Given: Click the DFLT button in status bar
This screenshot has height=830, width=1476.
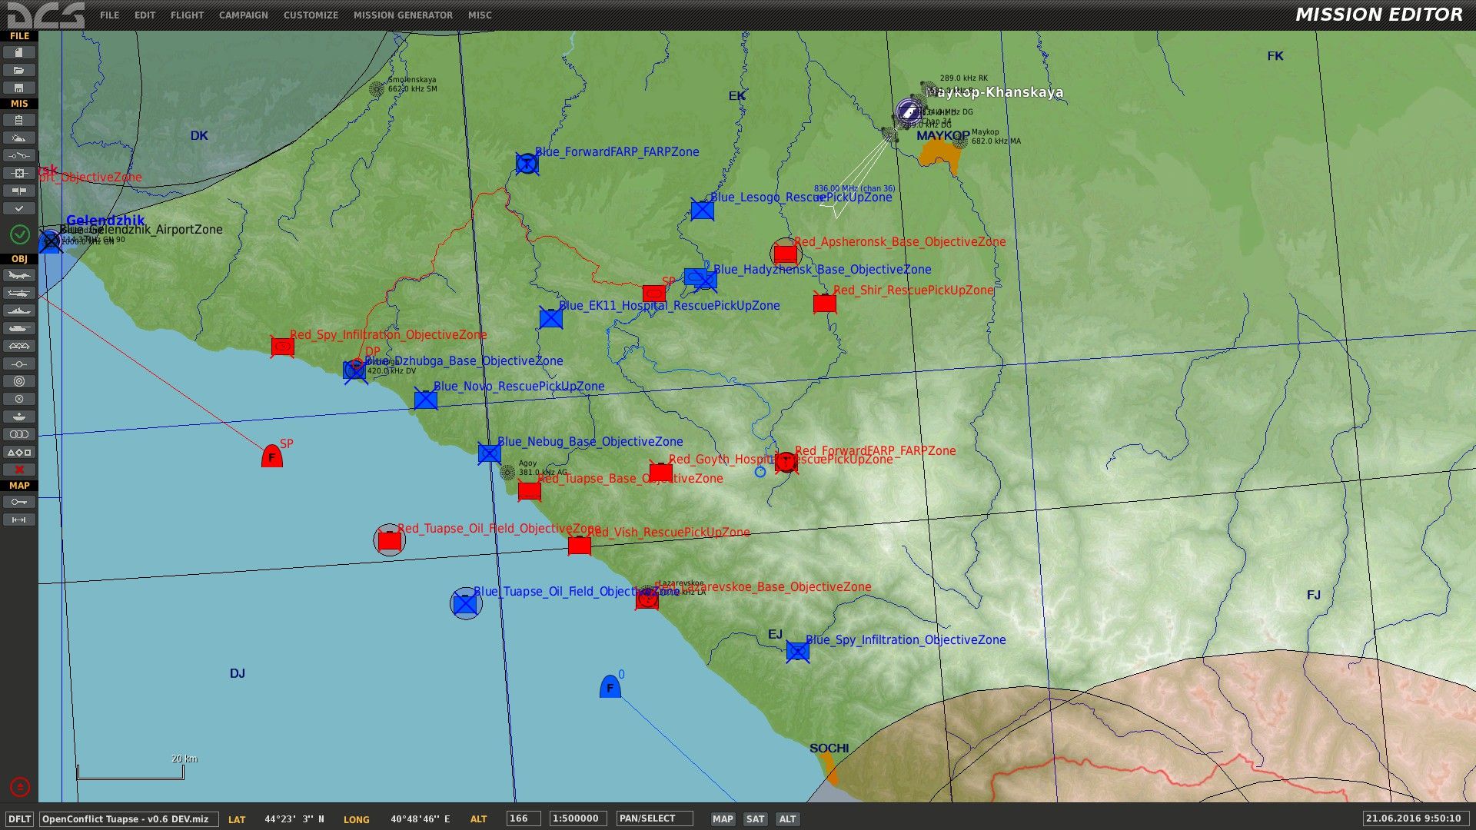Looking at the screenshot, I should click(19, 819).
